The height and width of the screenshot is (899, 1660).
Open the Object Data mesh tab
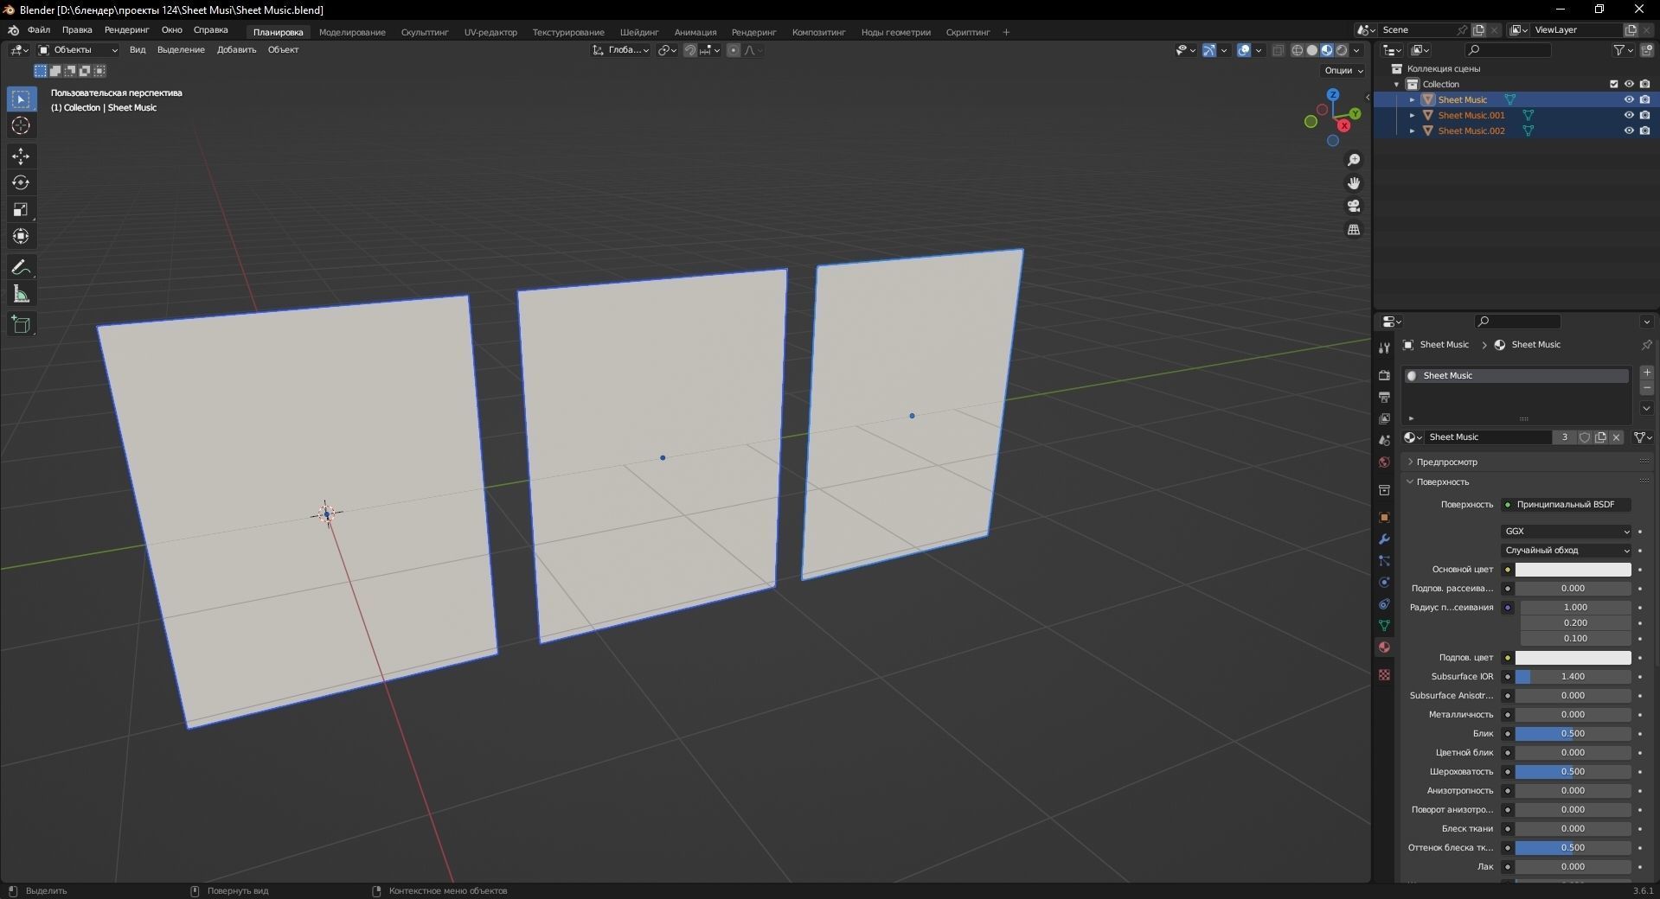(x=1384, y=626)
